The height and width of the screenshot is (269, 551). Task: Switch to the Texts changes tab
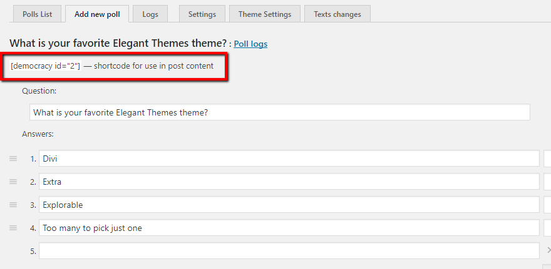337,14
